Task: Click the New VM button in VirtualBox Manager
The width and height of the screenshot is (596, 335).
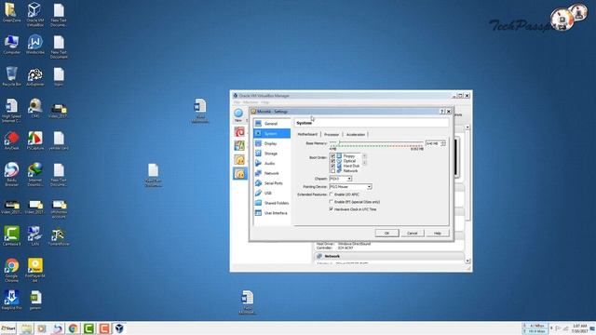Action: click(238, 115)
